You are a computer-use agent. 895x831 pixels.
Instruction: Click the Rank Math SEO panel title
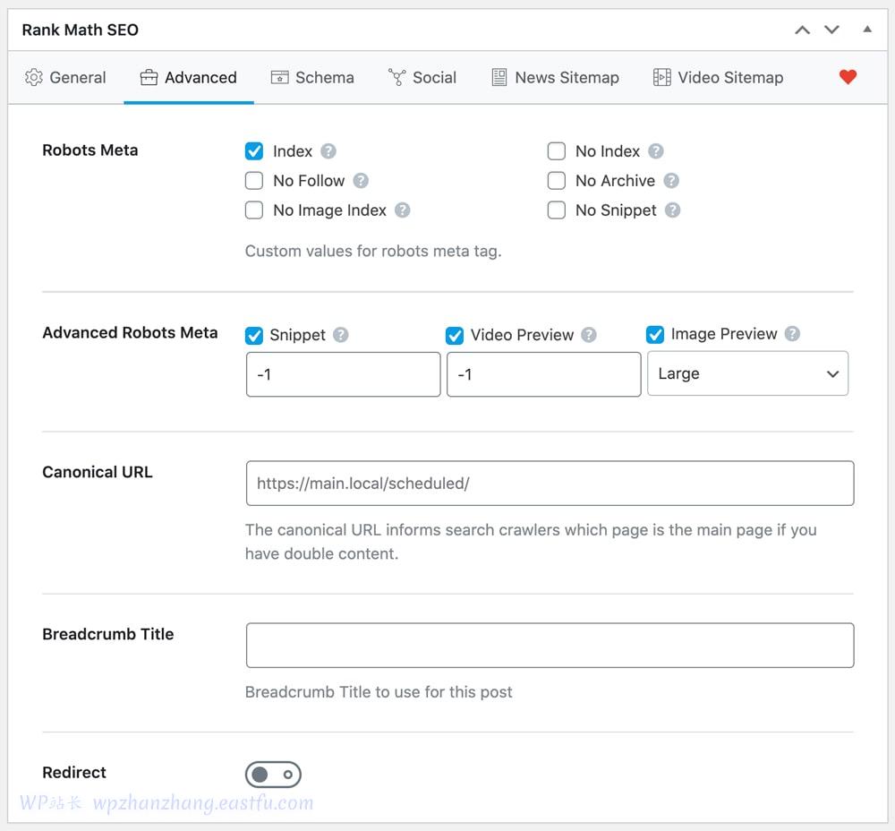click(81, 30)
